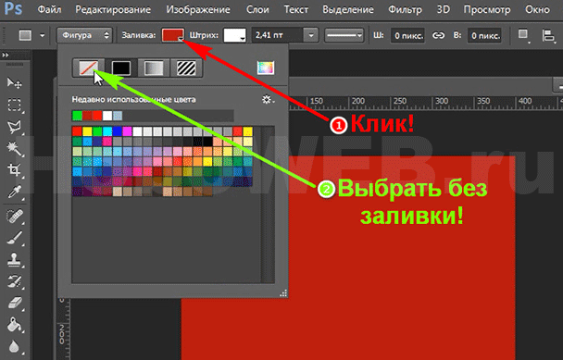The image size is (563, 360).
Task: Click the red Заливка fill swatch
Action: [173, 35]
